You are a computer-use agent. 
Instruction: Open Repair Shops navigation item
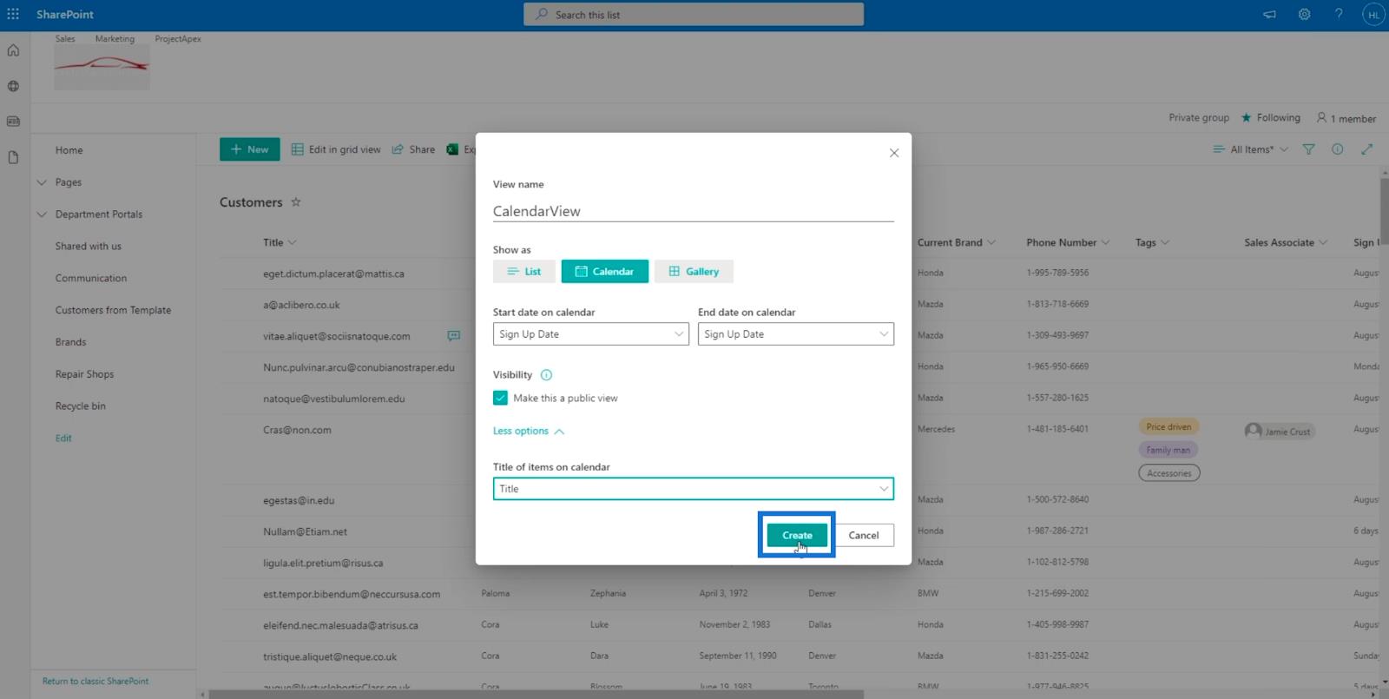(x=84, y=374)
